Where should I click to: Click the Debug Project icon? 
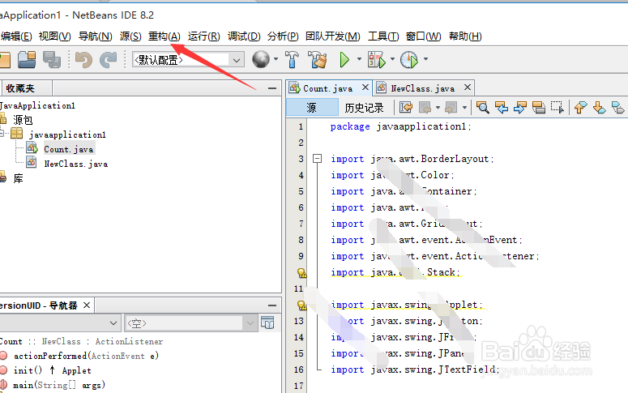tap(377, 60)
